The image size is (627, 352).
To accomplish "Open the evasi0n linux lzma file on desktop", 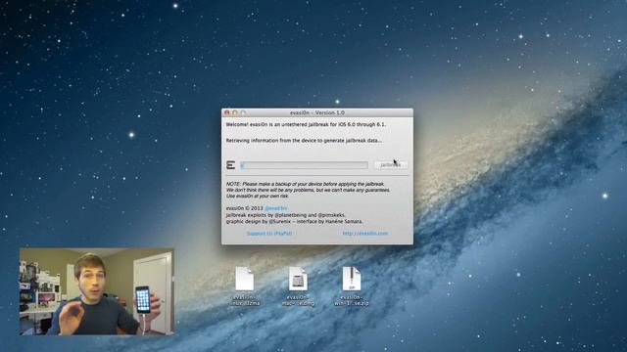I will click(244, 286).
